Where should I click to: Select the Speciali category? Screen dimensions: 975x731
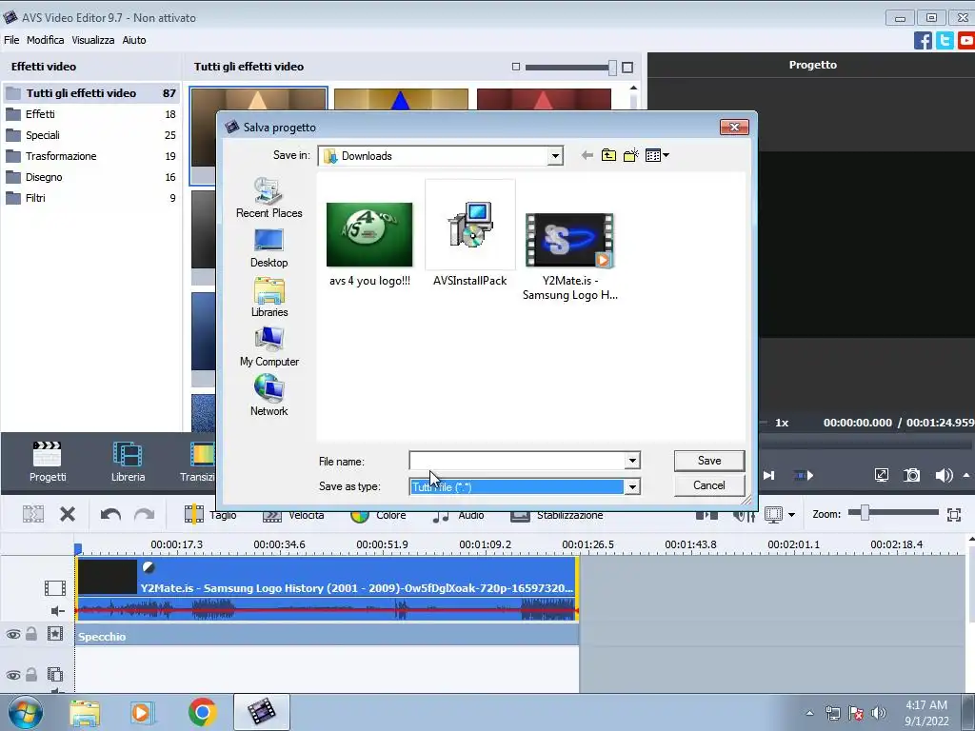coord(91,135)
